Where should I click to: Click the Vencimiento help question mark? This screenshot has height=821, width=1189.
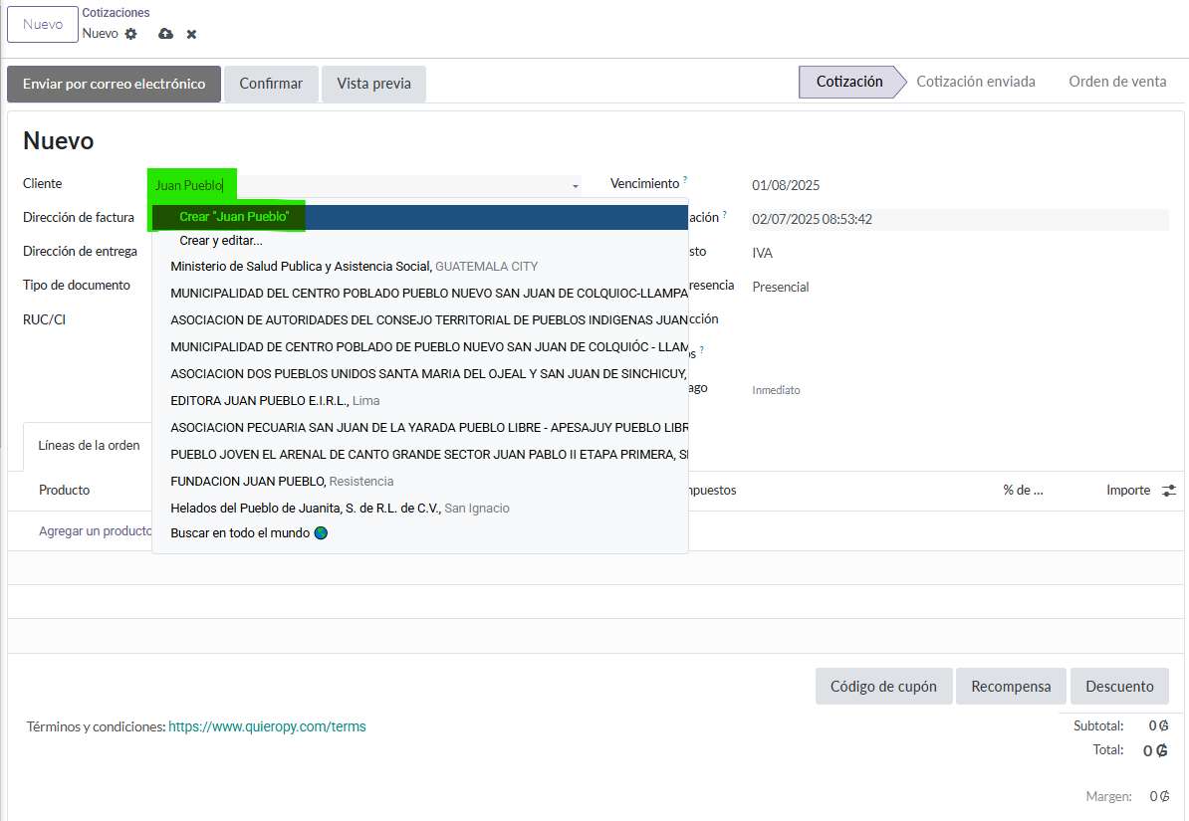685,180
